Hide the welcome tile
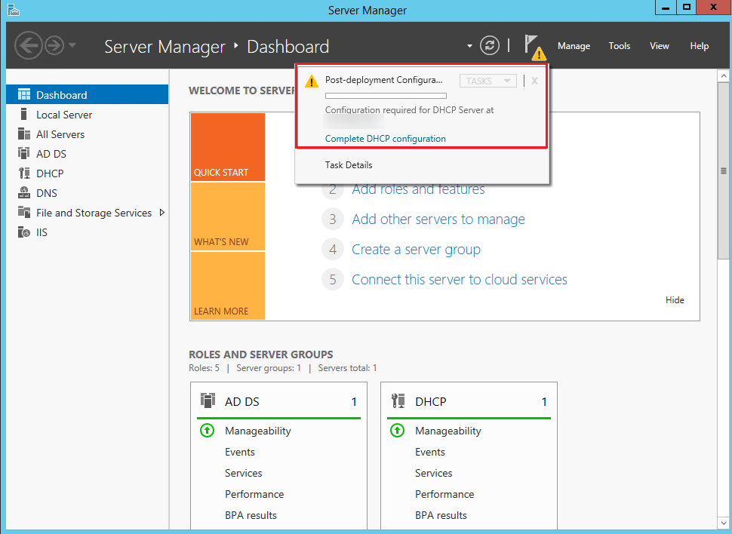This screenshot has width=732, height=534. pyautogui.click(x=675, y=300)
